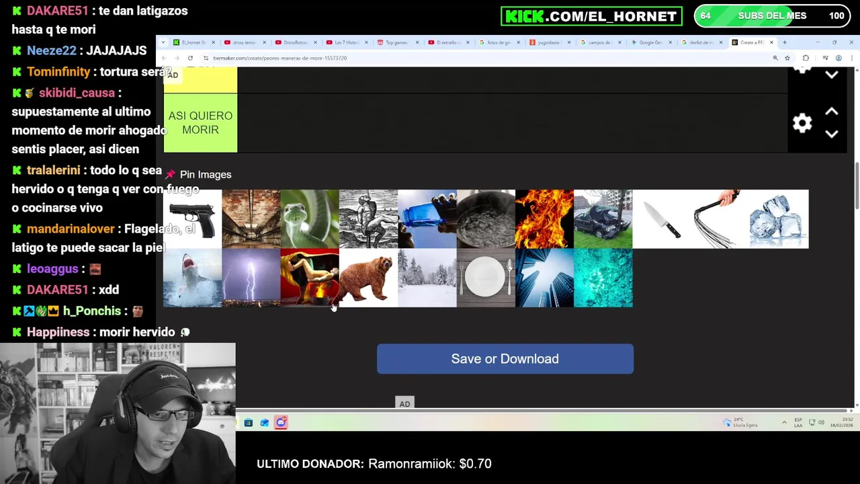Close the Create a tier list tab
This screenshot has width=860, height=484.
point(771,42)
